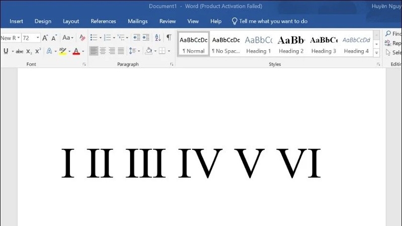Click the Decrease Indent icon
The width and height of the screenshot is (402, 226).
pyautogui.click(x=136, y=38)
